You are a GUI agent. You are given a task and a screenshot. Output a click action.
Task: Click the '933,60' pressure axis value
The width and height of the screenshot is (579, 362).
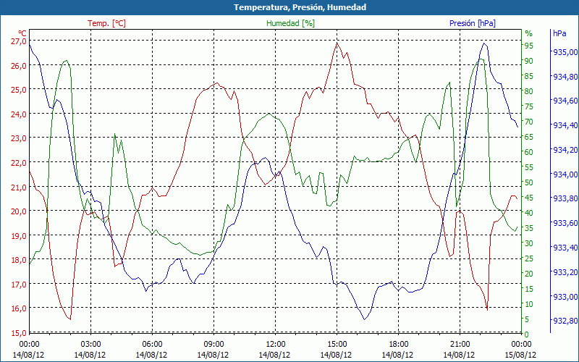coord(565,223)
